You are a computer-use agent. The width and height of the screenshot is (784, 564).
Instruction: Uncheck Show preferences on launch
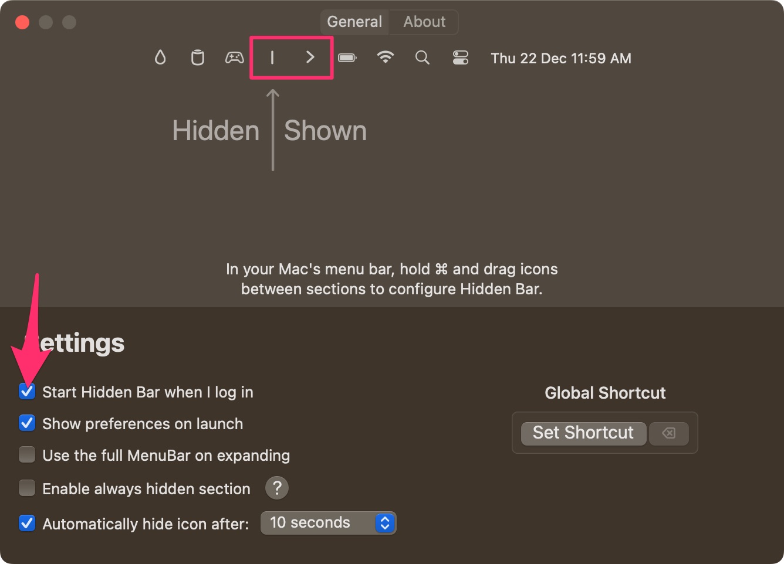[27, 423]
